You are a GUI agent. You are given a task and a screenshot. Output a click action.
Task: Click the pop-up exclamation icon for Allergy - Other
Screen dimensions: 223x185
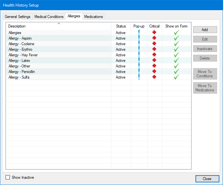pos(139,66)
